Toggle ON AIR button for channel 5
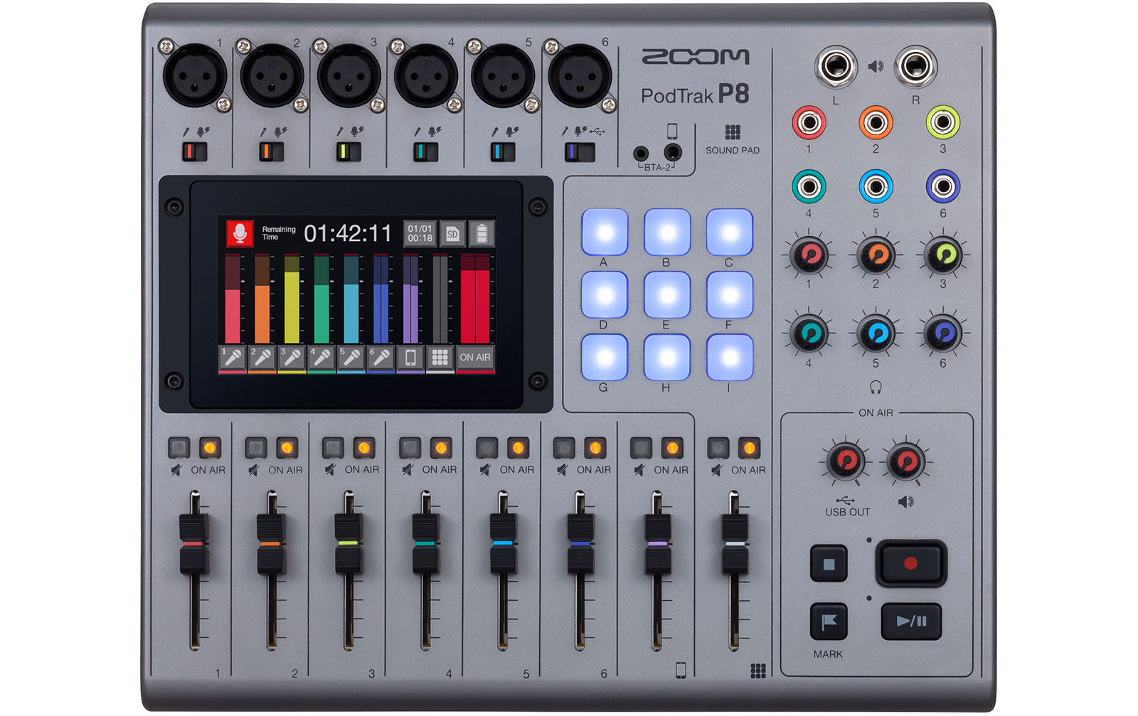 pyautogui.click(x=519, y=448)
